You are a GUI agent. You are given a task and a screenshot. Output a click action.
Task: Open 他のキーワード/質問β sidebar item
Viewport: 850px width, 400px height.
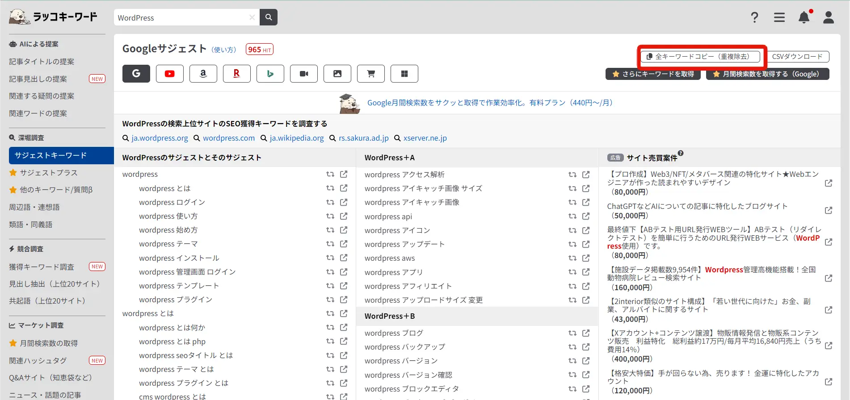pos(56,190)
